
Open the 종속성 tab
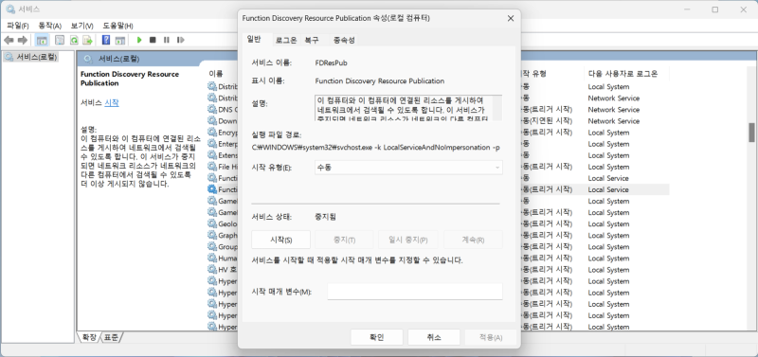click(344, 41)
